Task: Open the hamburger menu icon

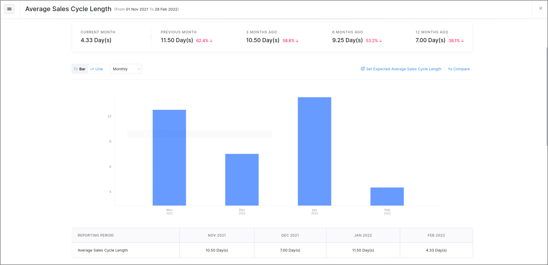Action: tap(9, 9)
